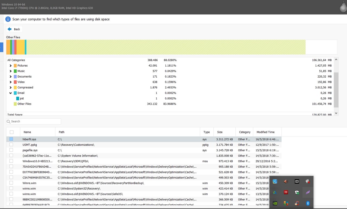Go back using the Back button

(x=14, y=29)
